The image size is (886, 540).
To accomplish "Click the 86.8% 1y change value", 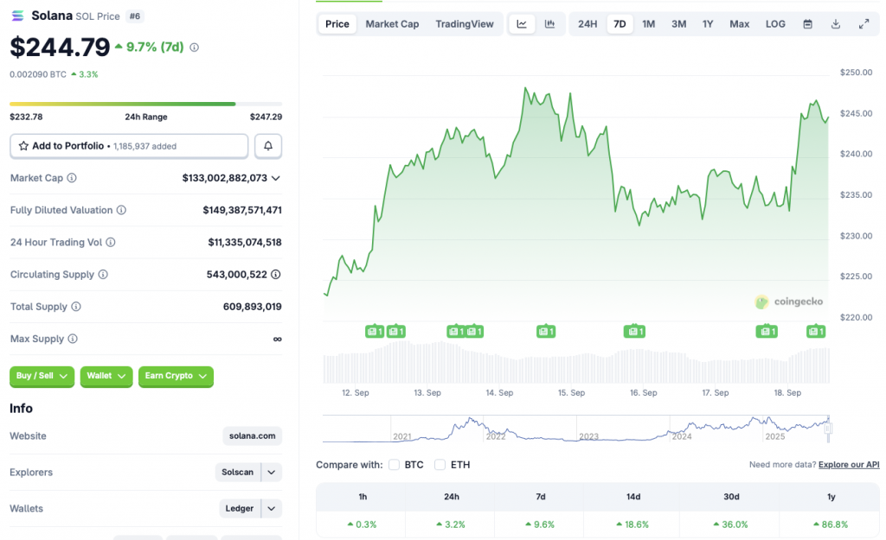I will click(831, 524).
